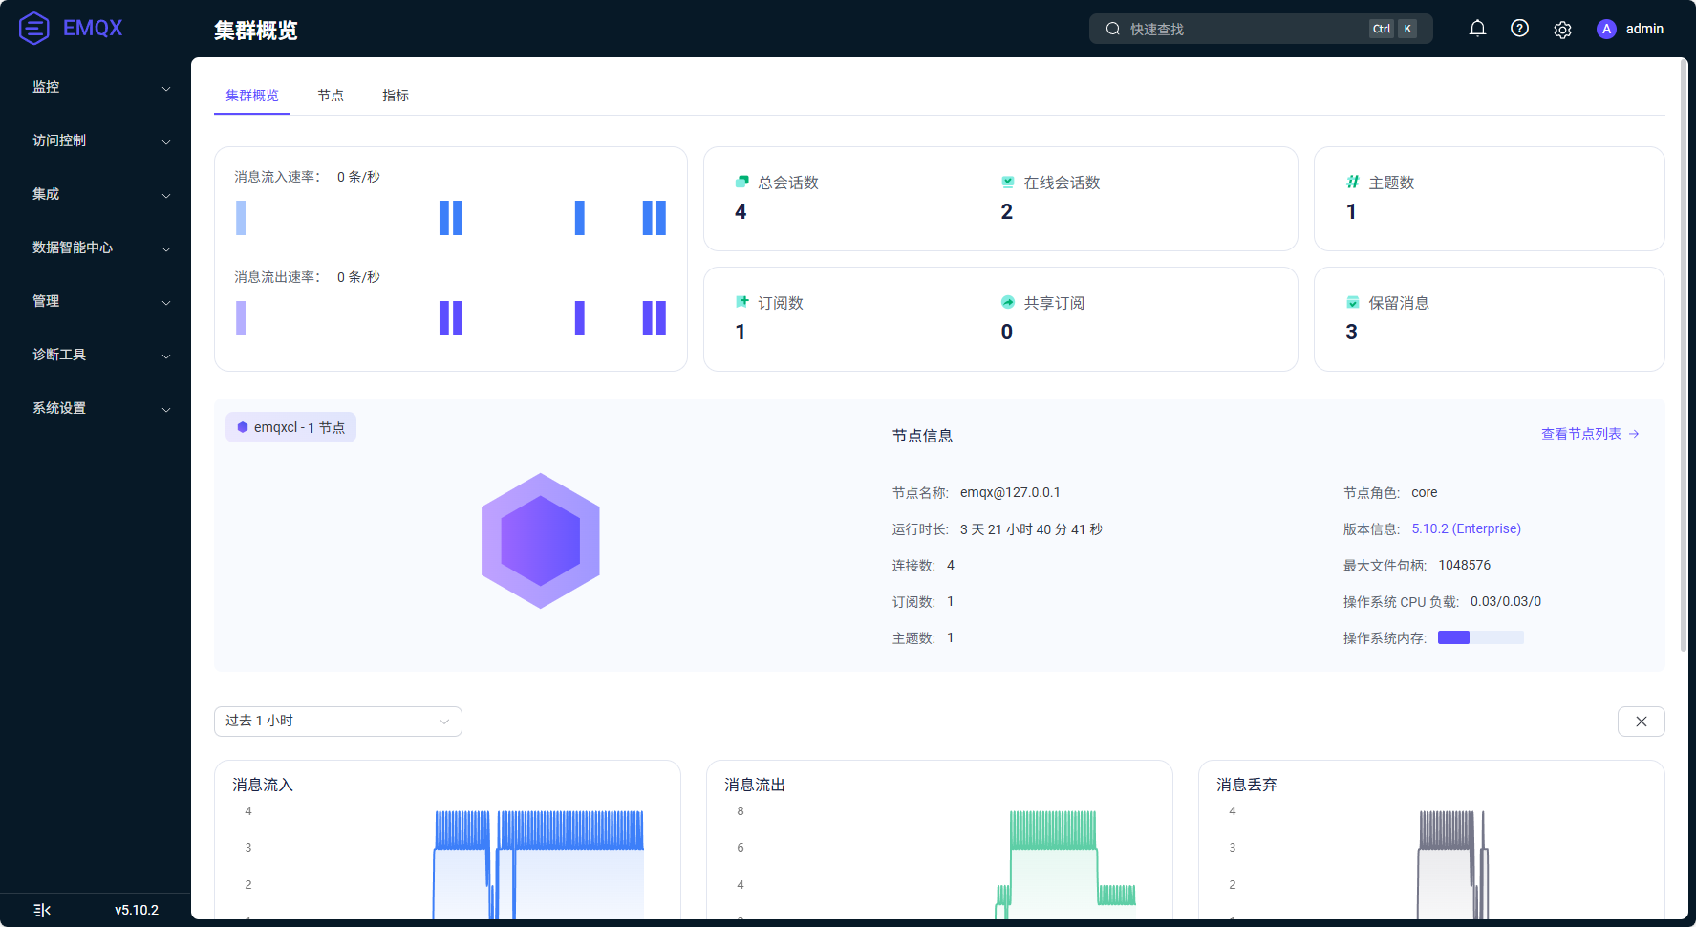Click the EMQX logo icon

[x=34, y=29]
